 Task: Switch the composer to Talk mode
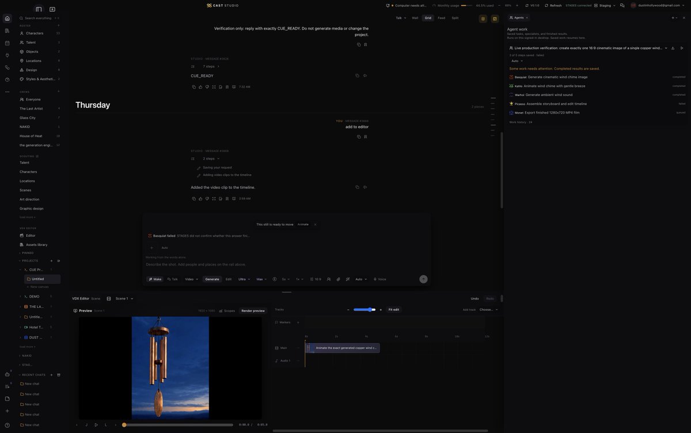[x=172, y=279]
